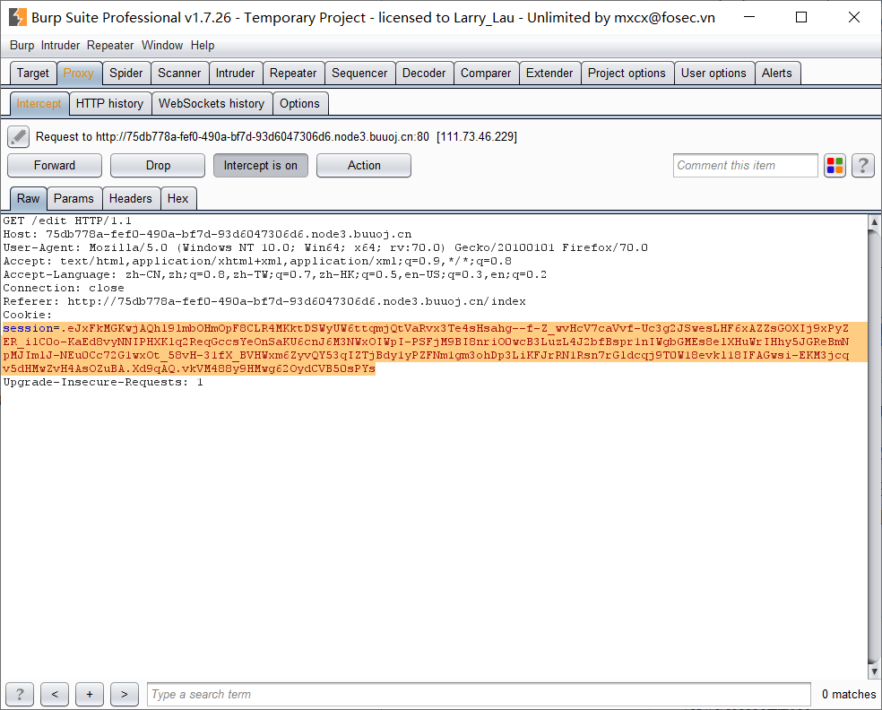
Task: Switch to the Spider tab
Action: 126,74
